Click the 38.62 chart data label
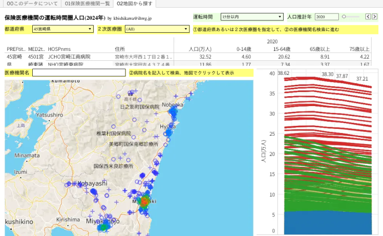 (283, 73)
